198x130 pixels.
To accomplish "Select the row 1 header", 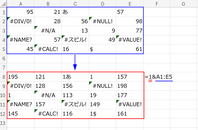I will [3, 12].
